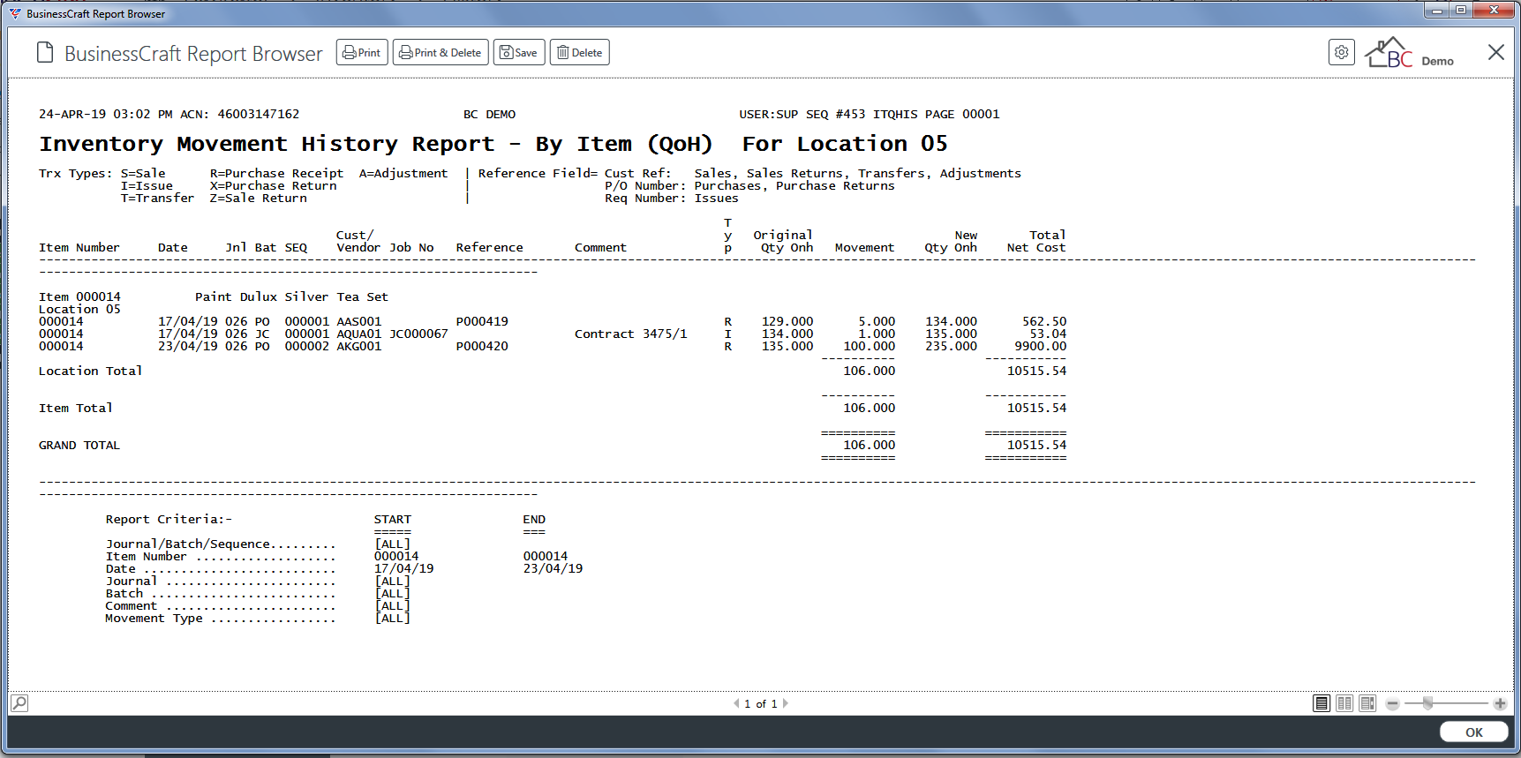Image resolution: width=1521 pixels, height=758 pixels.
Task: Click vendor AQUA01
Action: [x=359, y=334]
